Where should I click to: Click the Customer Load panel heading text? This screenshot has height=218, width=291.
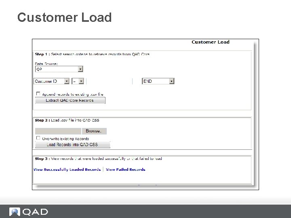click(x=211, y=42)
